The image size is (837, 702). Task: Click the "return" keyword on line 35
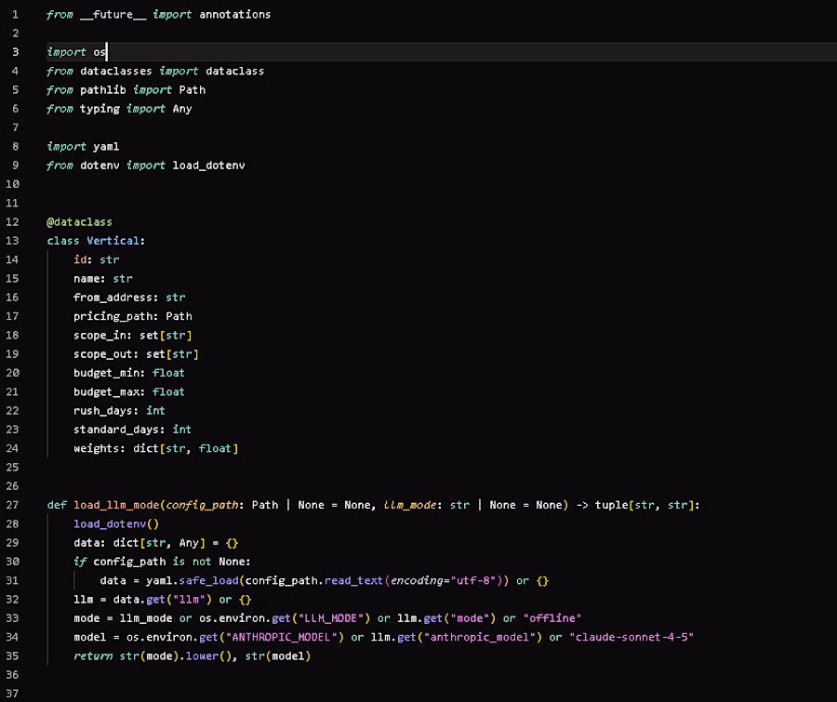coord(93,656)
